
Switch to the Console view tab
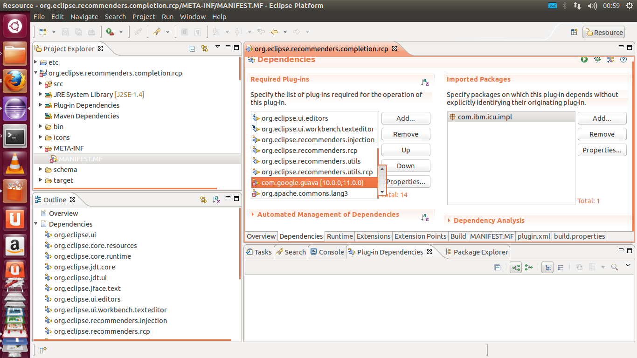[327, 252]
